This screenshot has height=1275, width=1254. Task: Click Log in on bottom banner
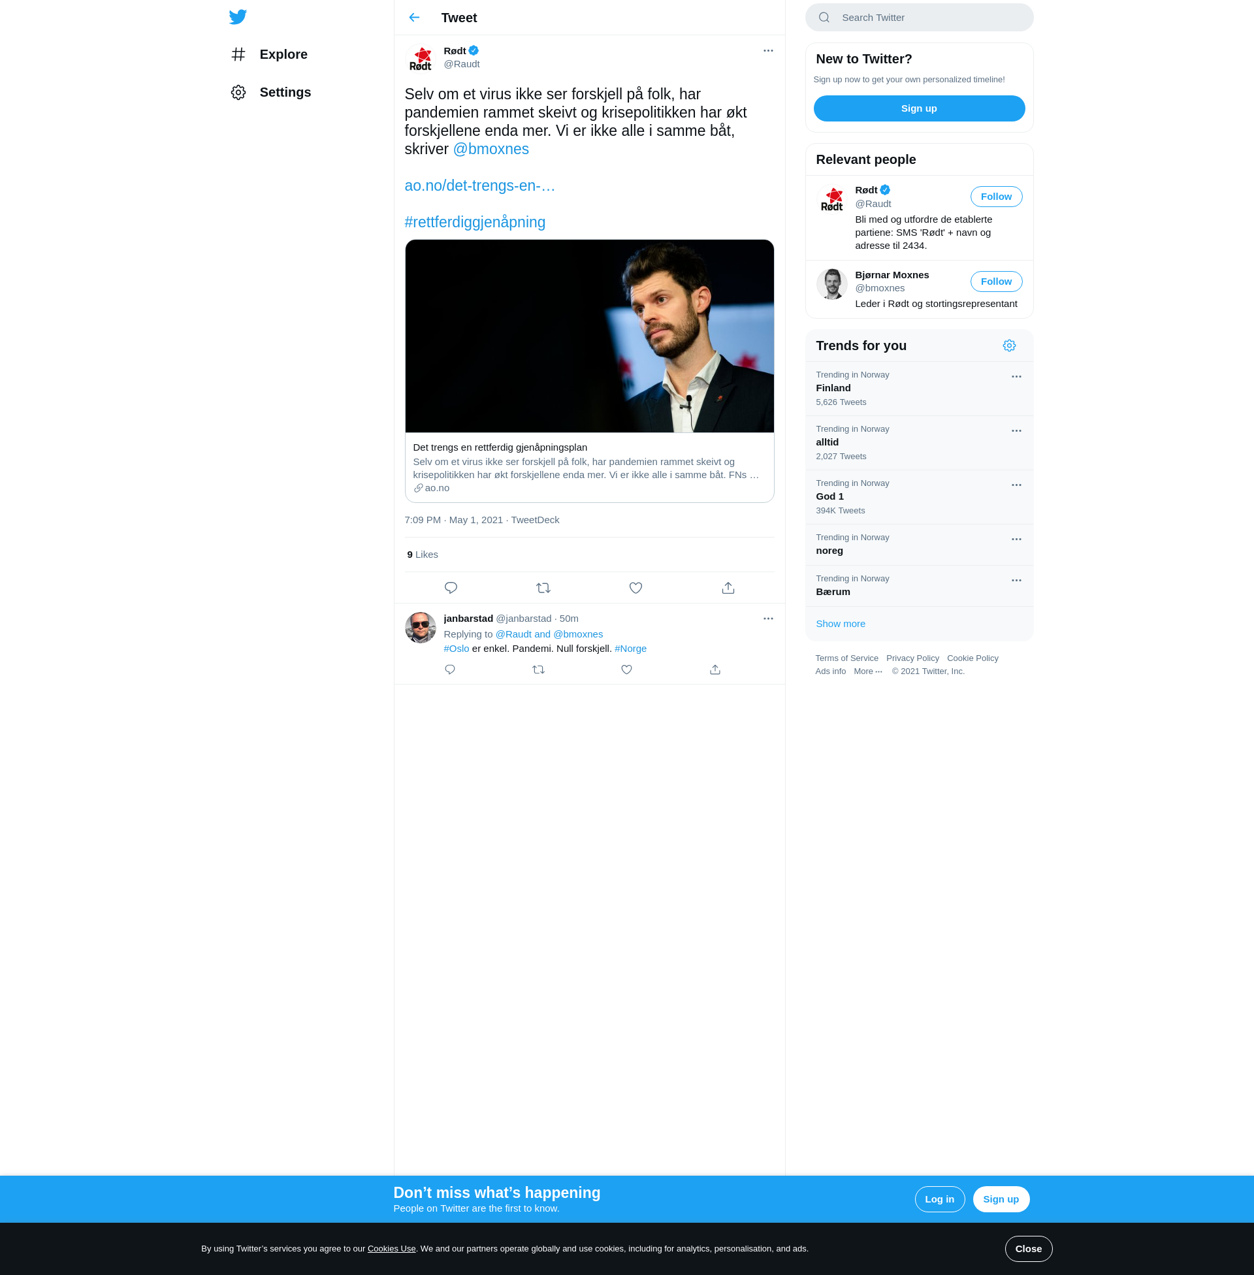(x=939, y=1199)
